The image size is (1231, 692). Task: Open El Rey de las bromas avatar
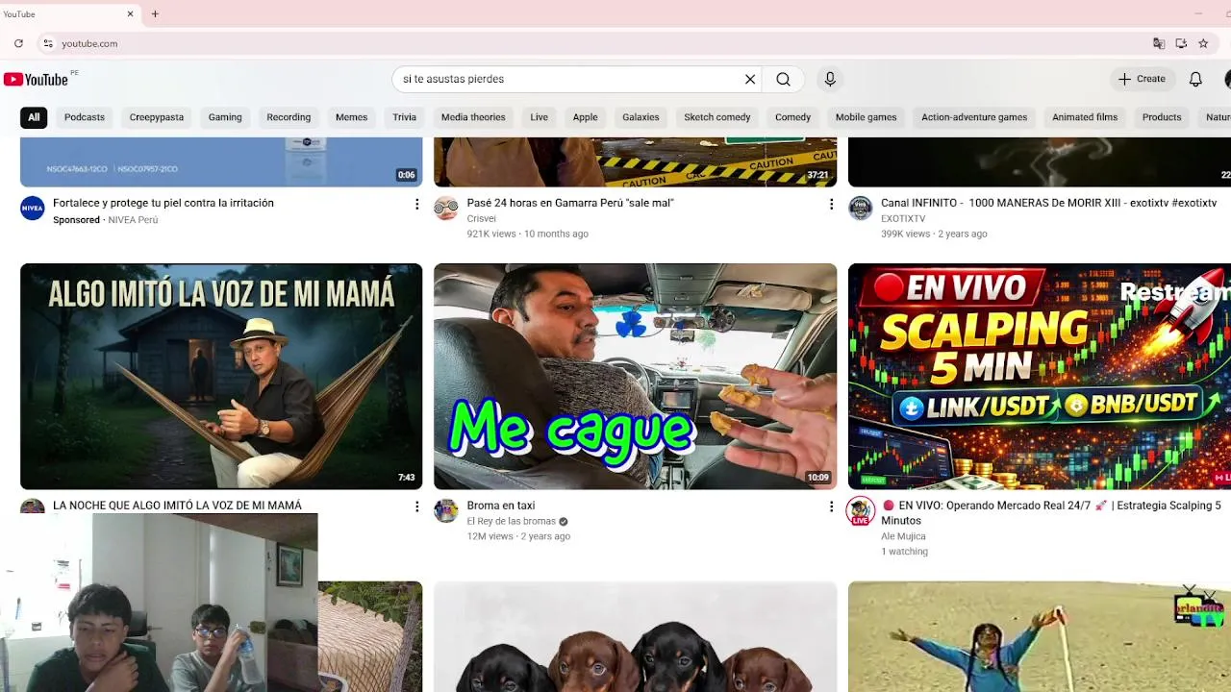[446, 510]
